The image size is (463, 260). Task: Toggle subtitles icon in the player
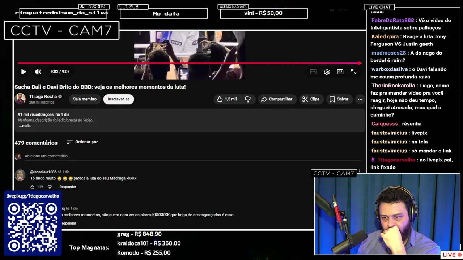(313, 72)
